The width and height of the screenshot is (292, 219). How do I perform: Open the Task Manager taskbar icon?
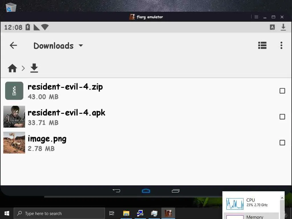(x=154, y=213)
